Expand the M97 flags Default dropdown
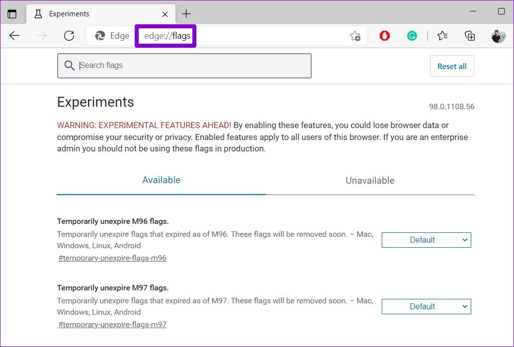Screen dimensions: 514x347 point(426,307)
